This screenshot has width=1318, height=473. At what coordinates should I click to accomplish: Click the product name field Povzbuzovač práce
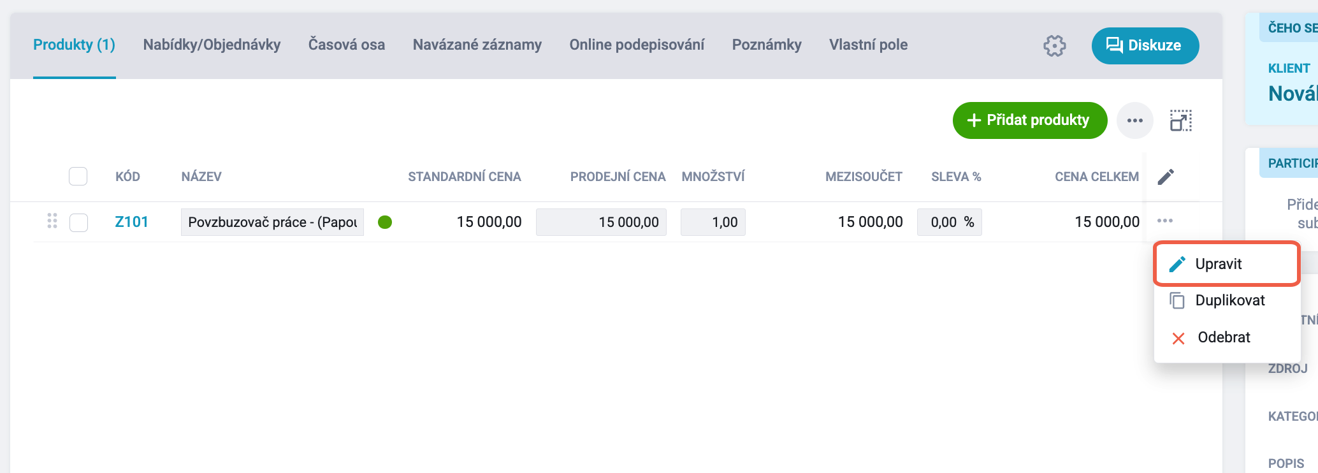click(272, 222)
